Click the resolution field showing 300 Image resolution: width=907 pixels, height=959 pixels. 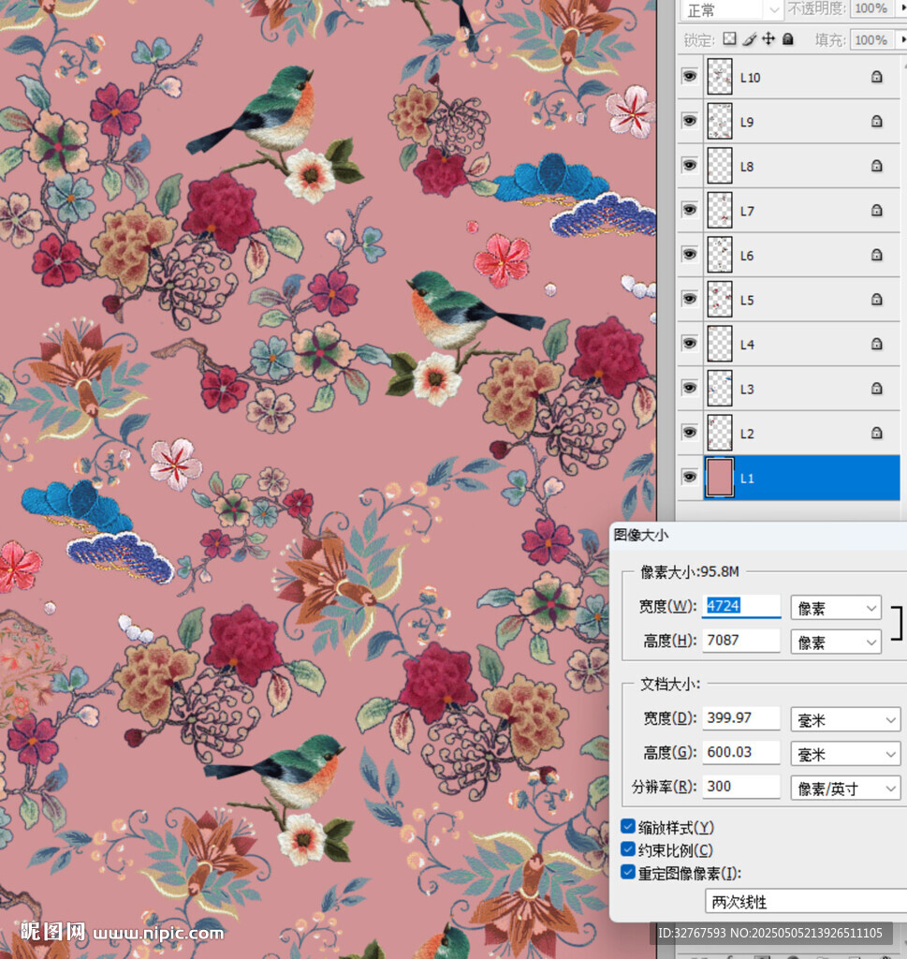click(x=740, y=787)
